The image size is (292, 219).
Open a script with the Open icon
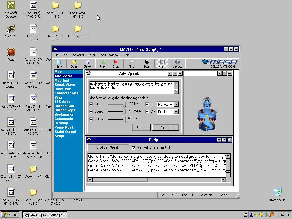click(74, 64)
